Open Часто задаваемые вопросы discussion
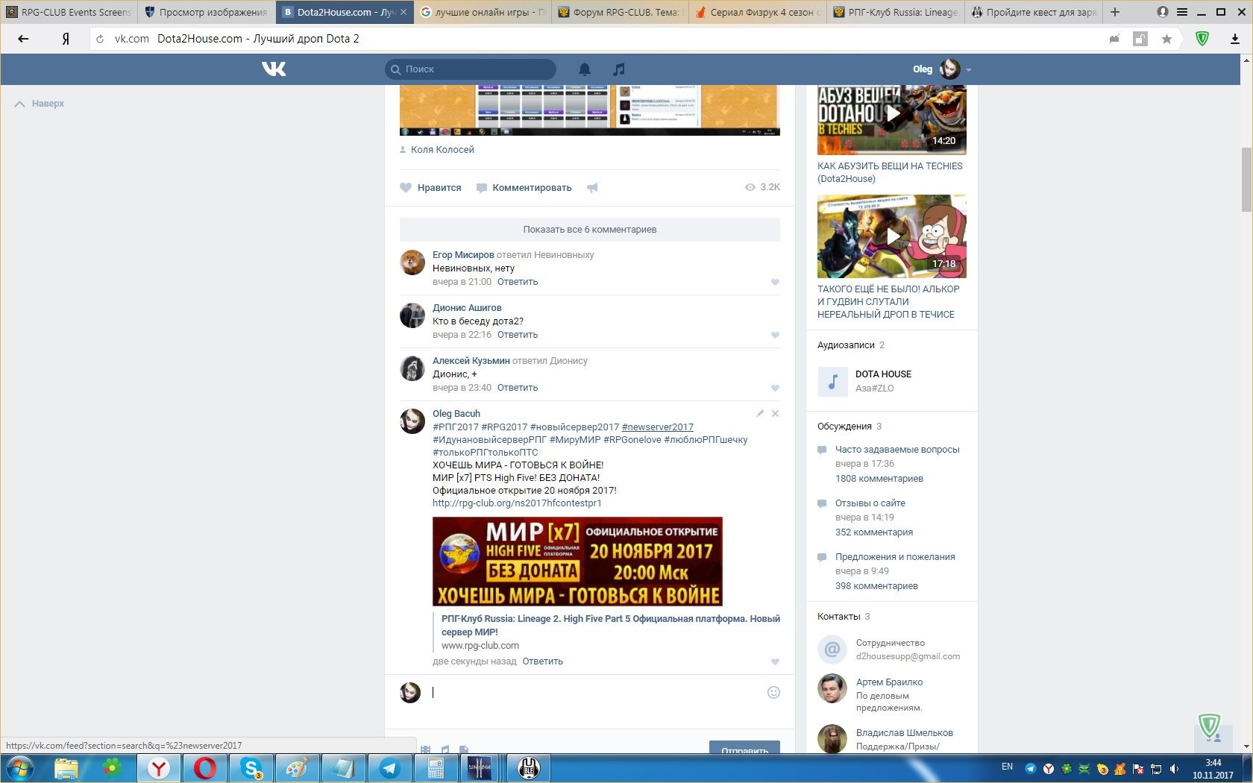This screenshot has width=1253, height=783. (897, 450)
